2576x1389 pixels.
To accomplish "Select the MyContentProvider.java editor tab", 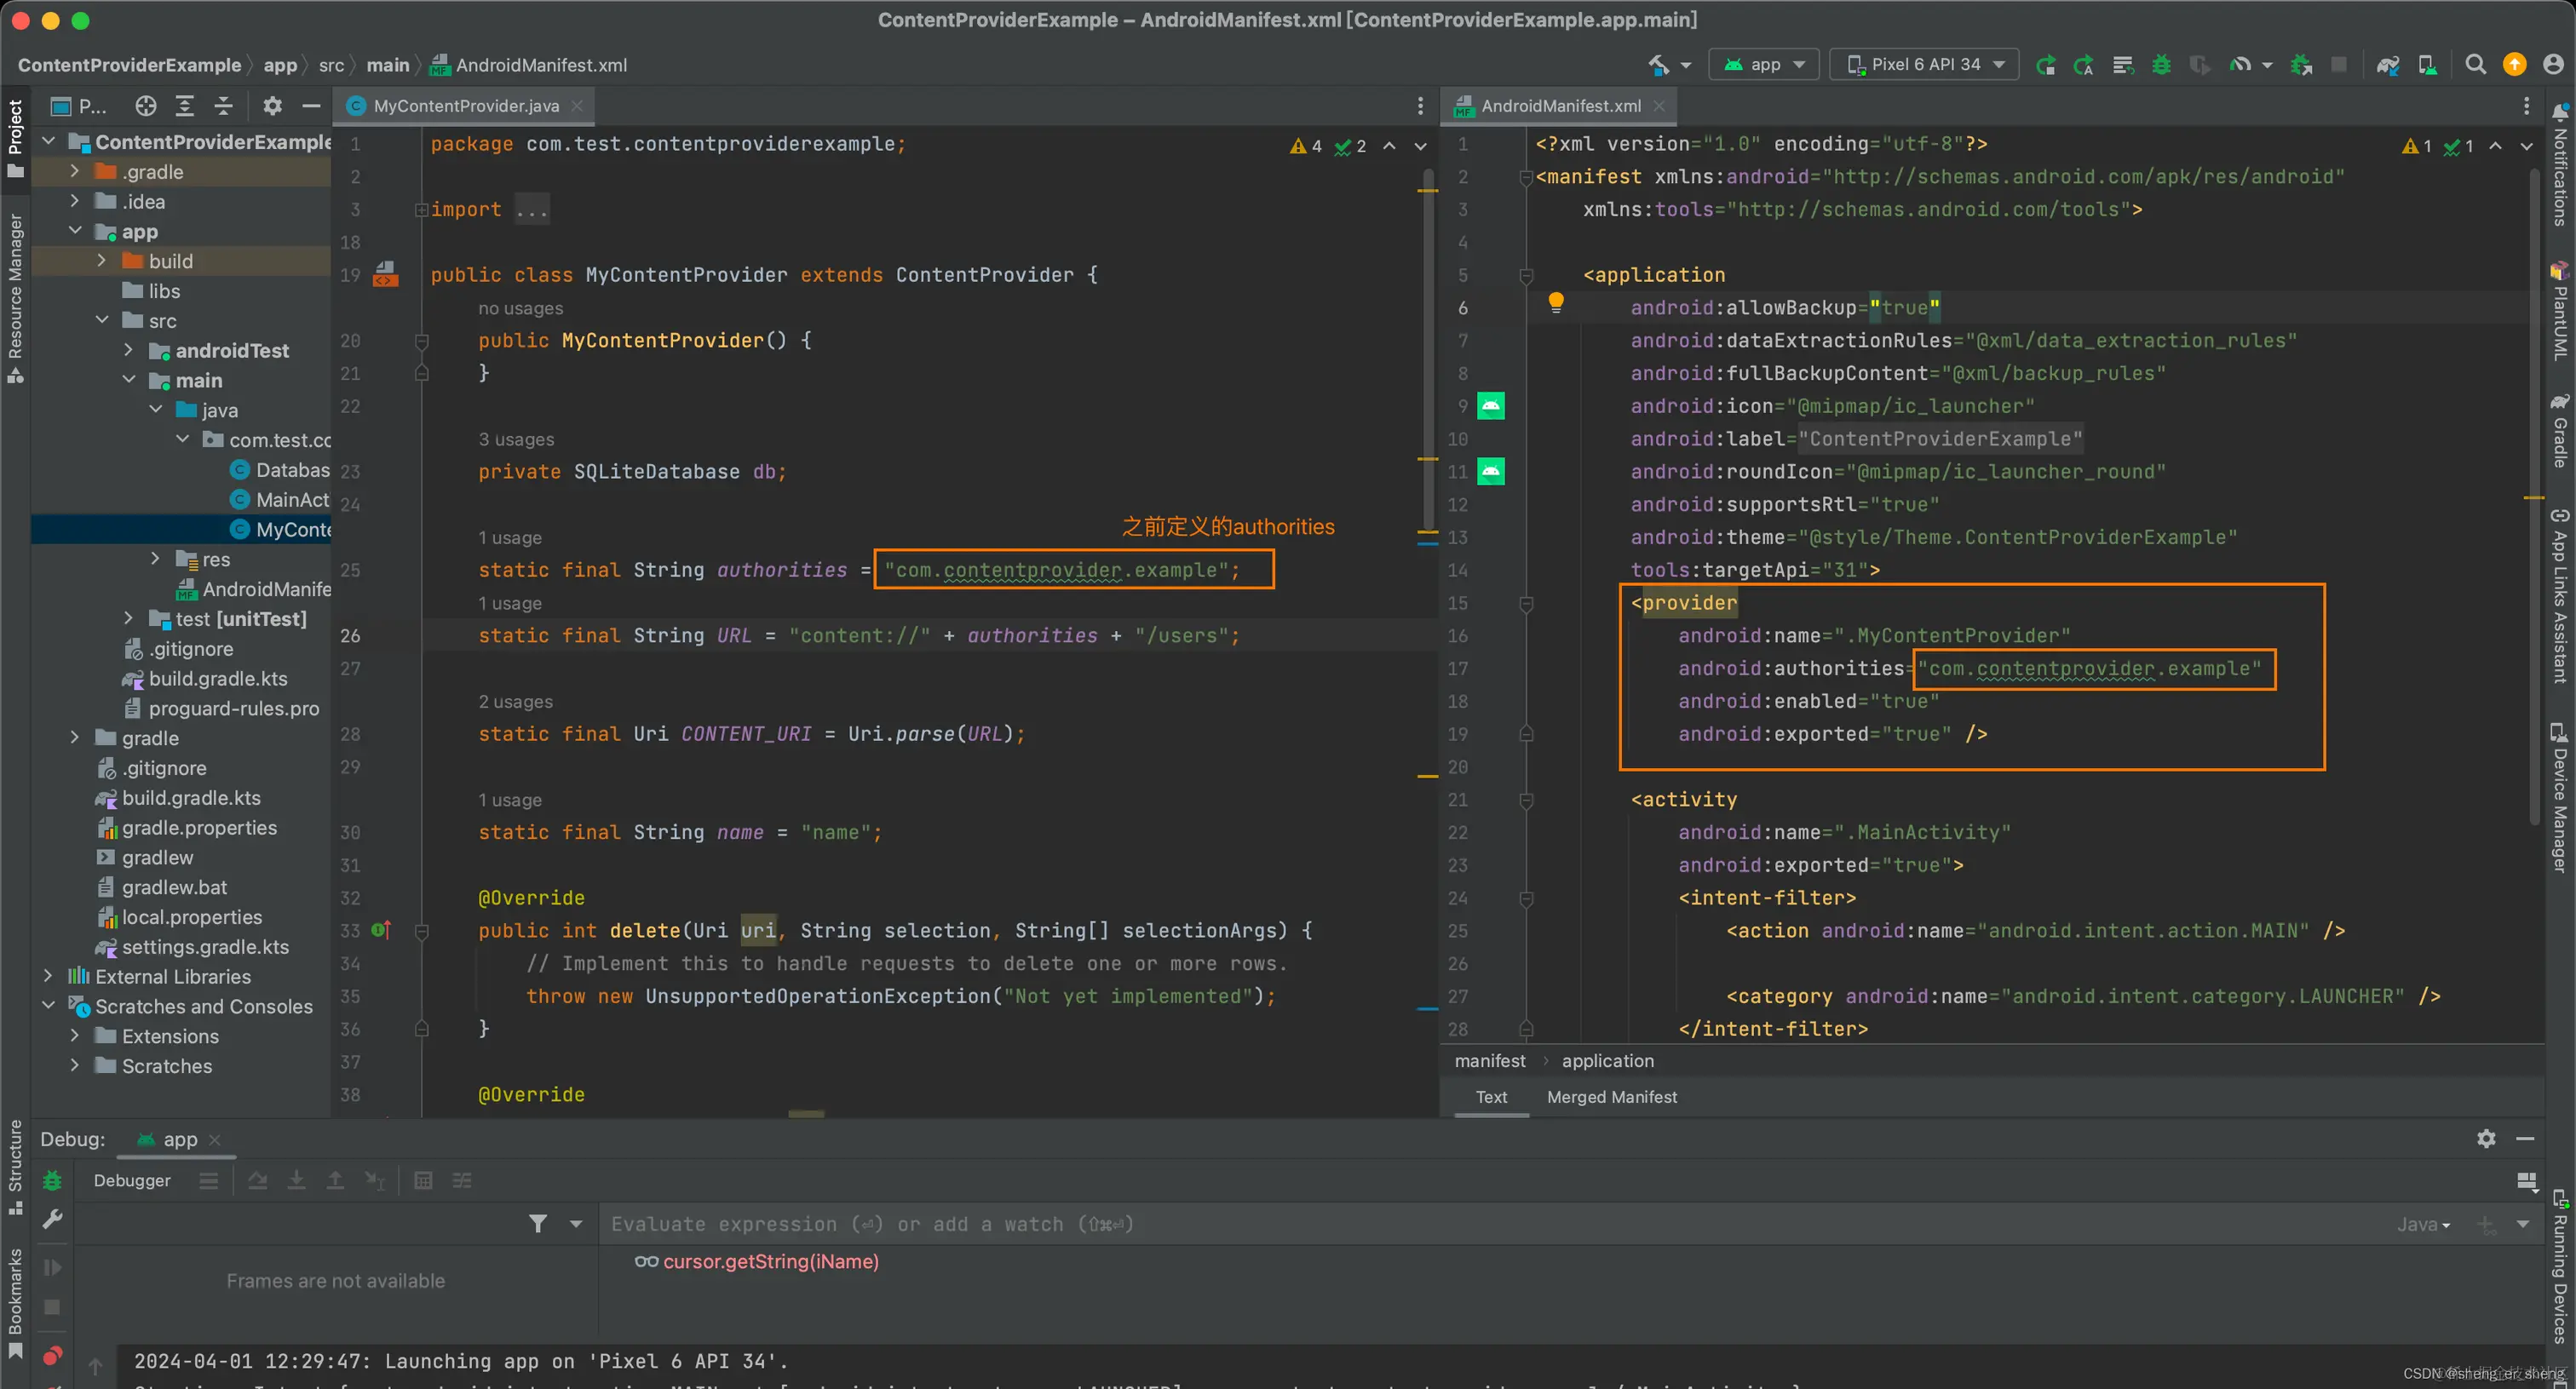I will [465, 106].
